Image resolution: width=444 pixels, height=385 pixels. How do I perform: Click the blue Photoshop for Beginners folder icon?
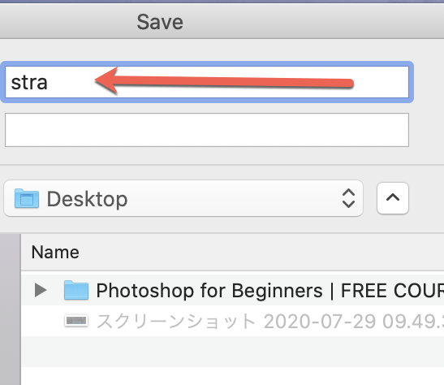click(x=76, y=290)
